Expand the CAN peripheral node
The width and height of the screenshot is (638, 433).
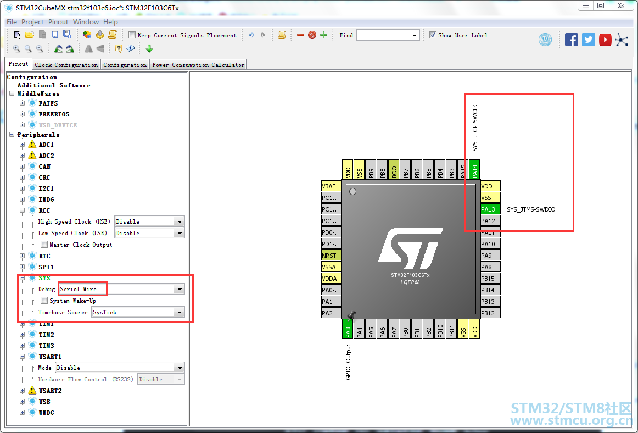point(23,166)
